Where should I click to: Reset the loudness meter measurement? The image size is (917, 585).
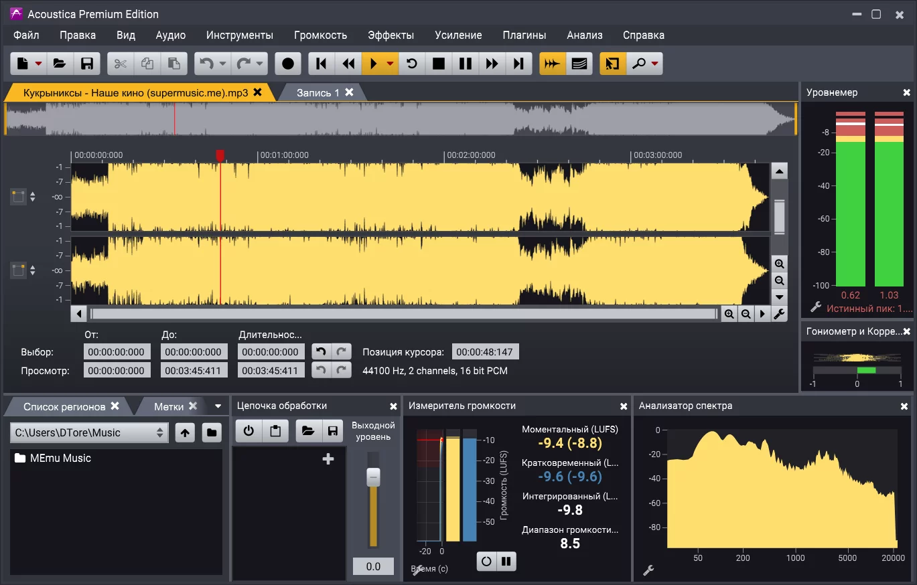coord(487,561)
